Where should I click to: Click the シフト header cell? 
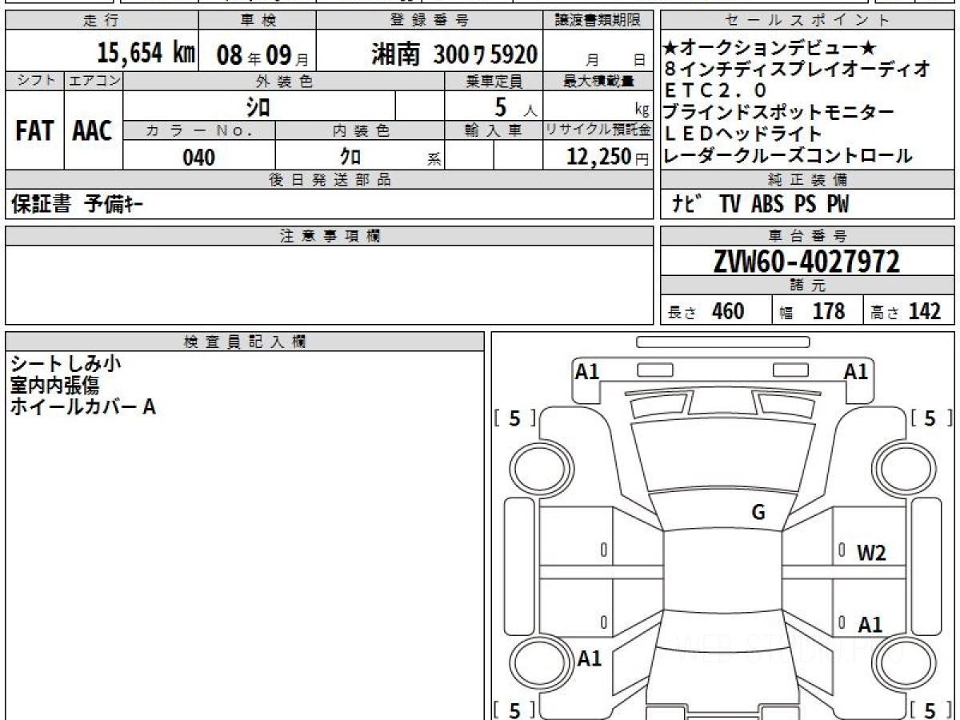[35, 81]
